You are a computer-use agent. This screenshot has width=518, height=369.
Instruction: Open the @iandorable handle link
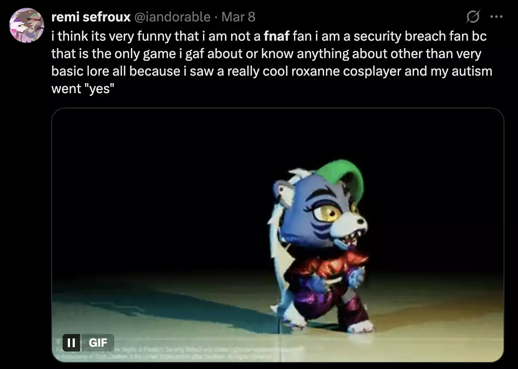point(172,17)
